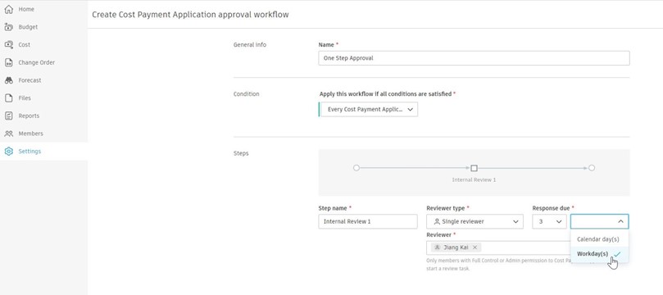Choose the Workday(s) option
This screenshot has height=295, width=663.
[600, 254]
